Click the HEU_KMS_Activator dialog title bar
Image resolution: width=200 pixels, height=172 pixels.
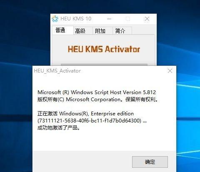coord(99,71)
